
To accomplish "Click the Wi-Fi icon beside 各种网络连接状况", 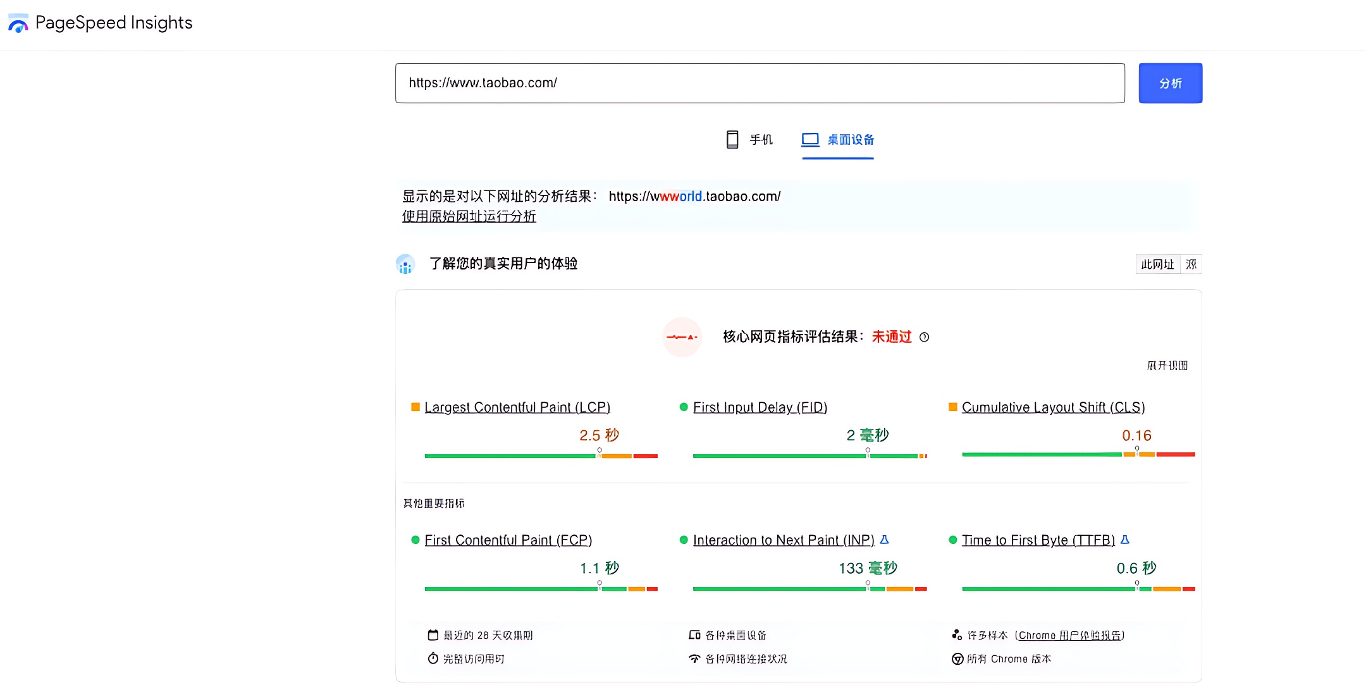I will (x=694, y=658).
